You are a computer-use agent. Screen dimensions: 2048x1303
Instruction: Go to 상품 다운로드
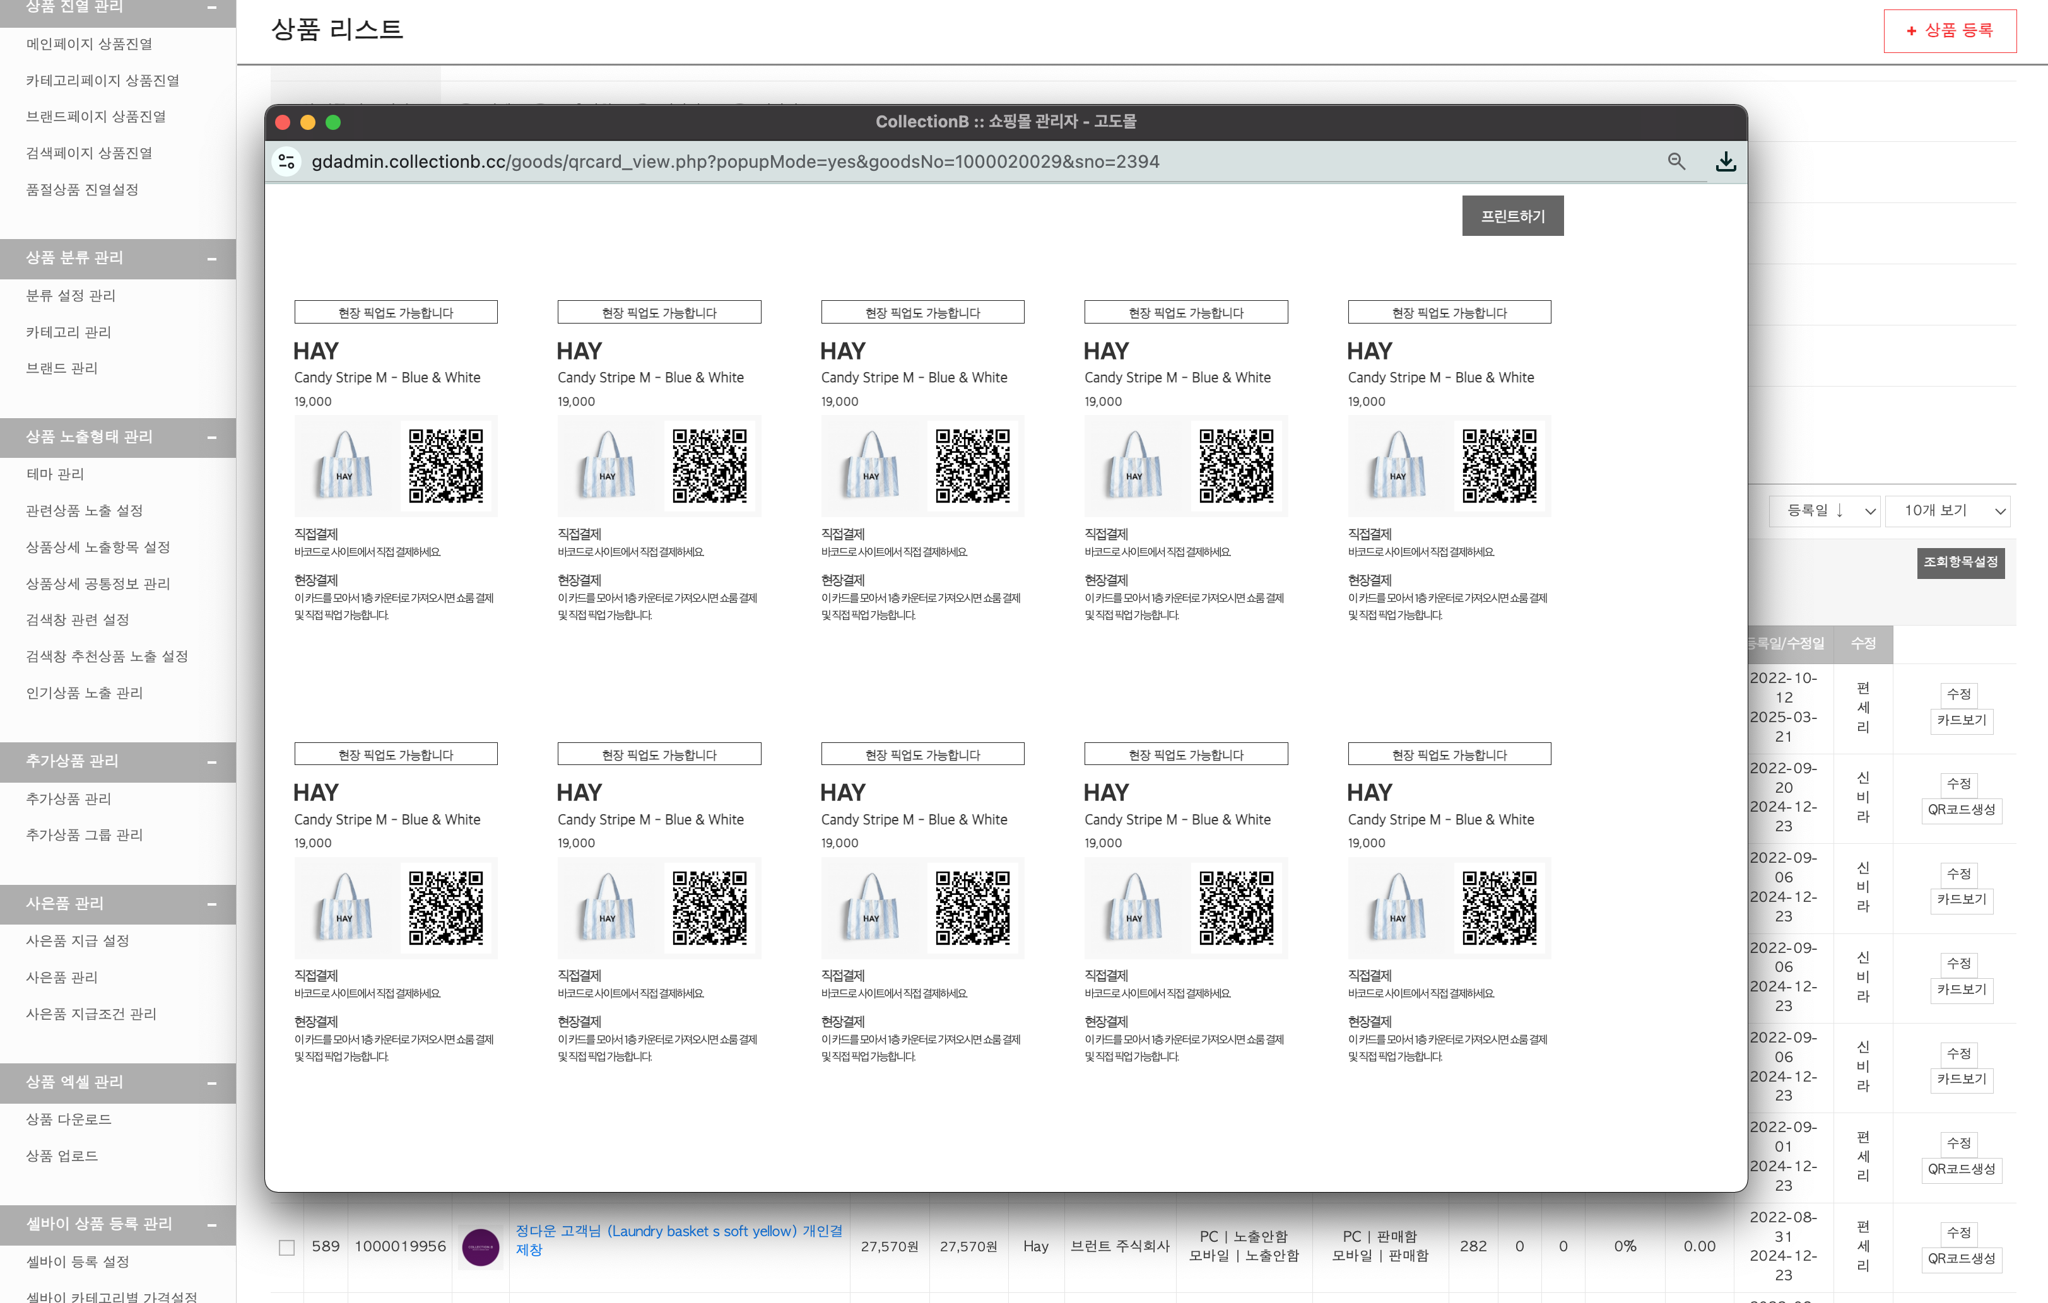(x=69, y=1119)
